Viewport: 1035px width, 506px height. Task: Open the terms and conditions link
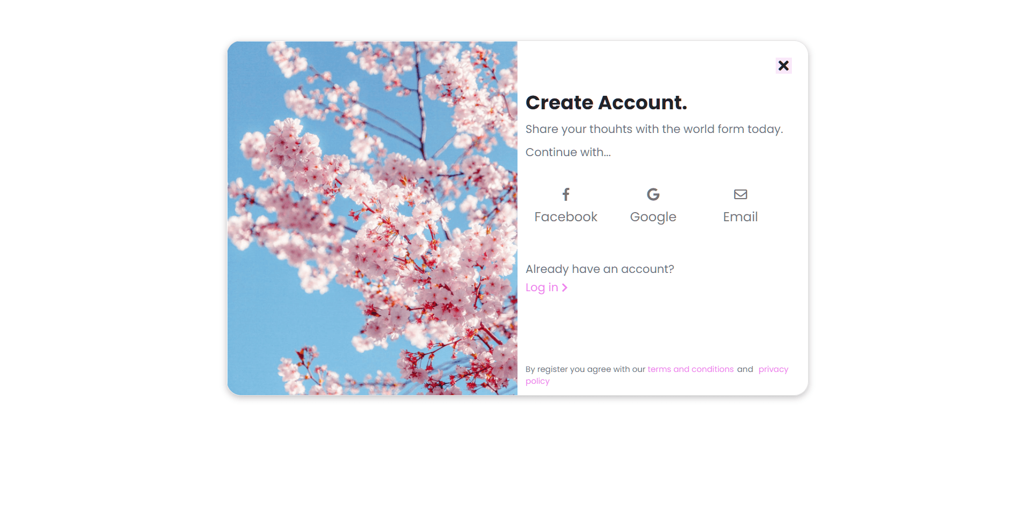tap(690, 369)
